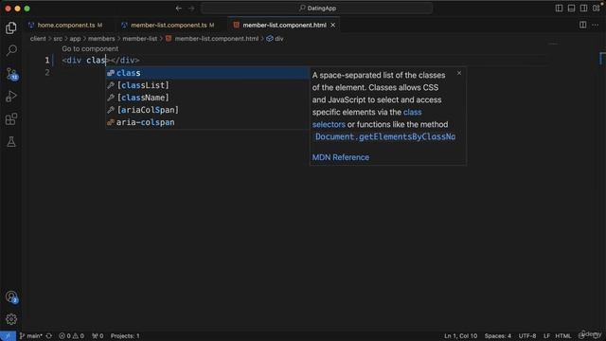Viewport: 606px width, 341px height.
Task: Open errors and warnings problems indicator
Action: point(71,336)
